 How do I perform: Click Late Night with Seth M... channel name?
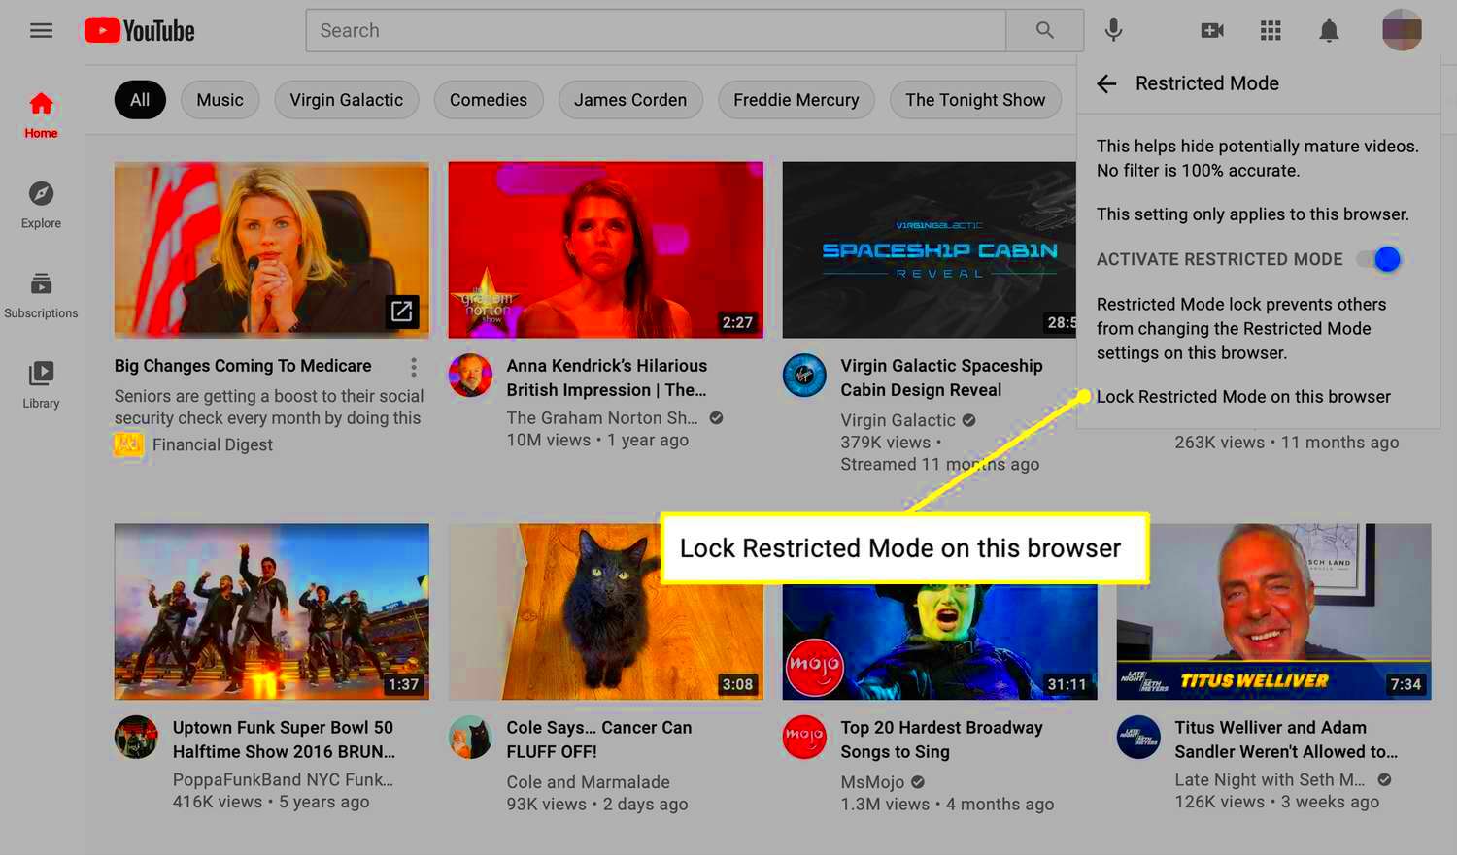(1270, 780)
